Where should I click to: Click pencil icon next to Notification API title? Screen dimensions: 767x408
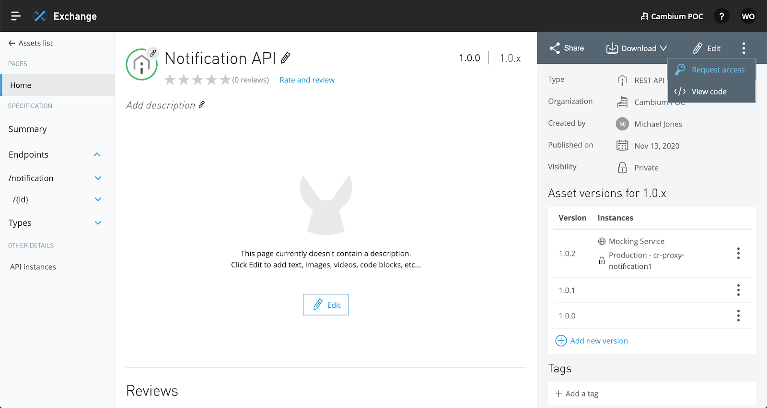[286, 58]
